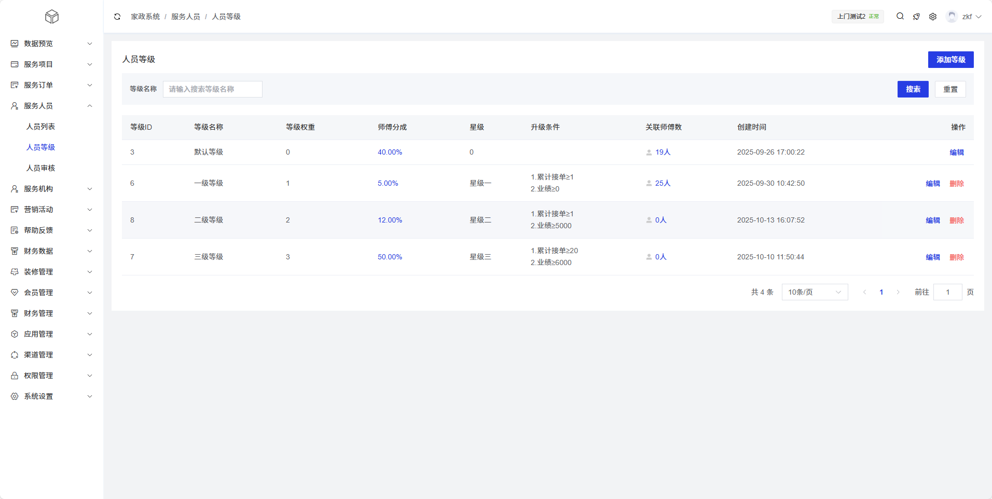Open the 25人 linked staff count
Screen dimensions: 992x499
[663, 183]
